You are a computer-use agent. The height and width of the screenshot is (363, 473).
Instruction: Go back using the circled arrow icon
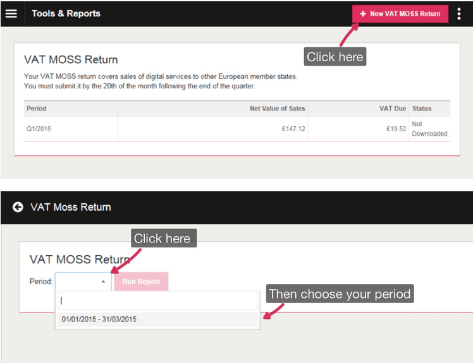(18, 207)
